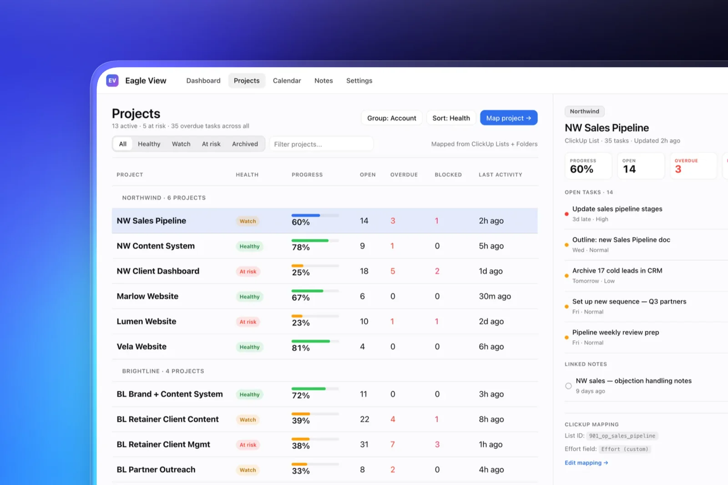Click the 901_op_sales_pipeline List ID code

(622, 436)
